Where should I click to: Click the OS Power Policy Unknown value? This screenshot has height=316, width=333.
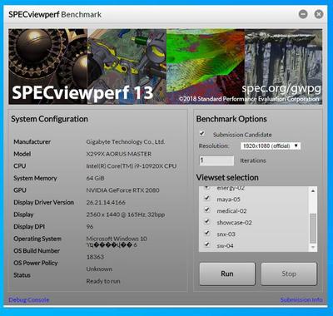(99, 269)
